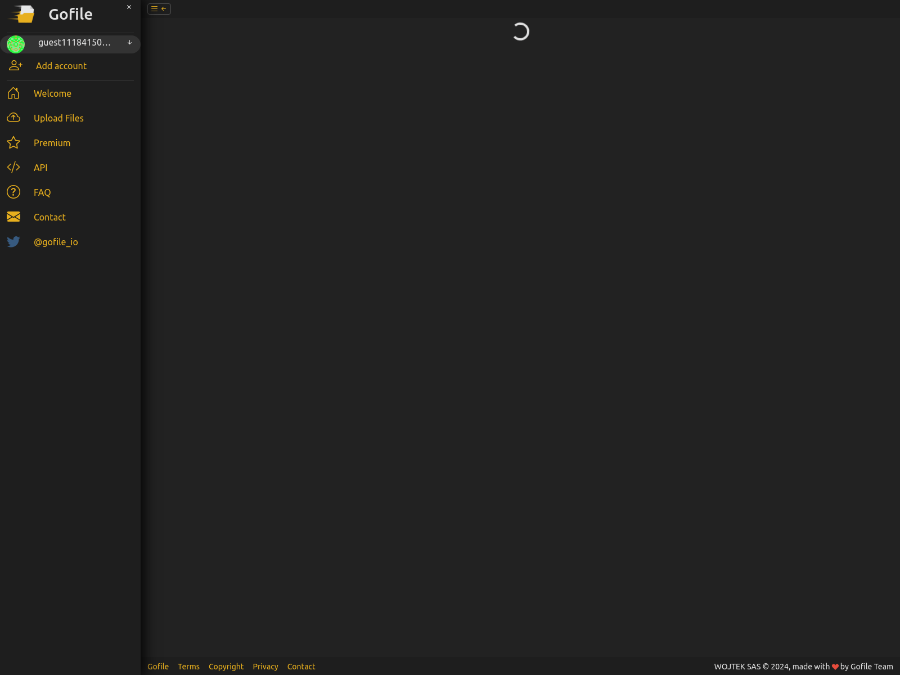Click the Twitter bird icon
The height and width of the screenshot is (675, 900).
13,242
